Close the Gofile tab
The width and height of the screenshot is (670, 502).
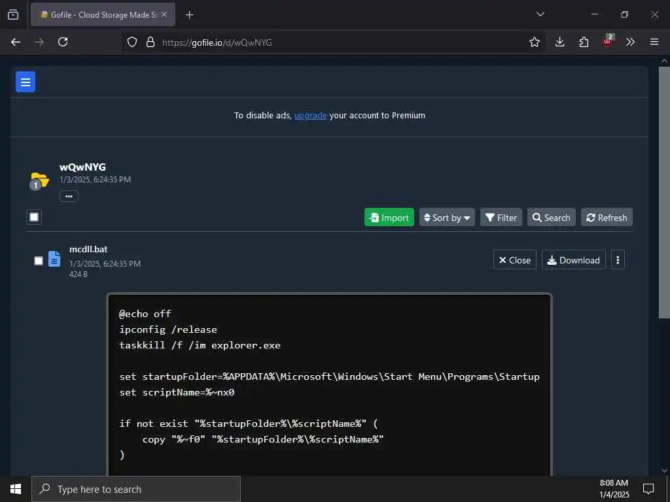point(164,14)
